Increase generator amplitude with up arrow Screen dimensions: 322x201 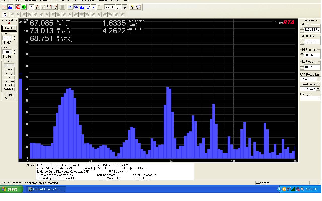(x=14, y=51)
